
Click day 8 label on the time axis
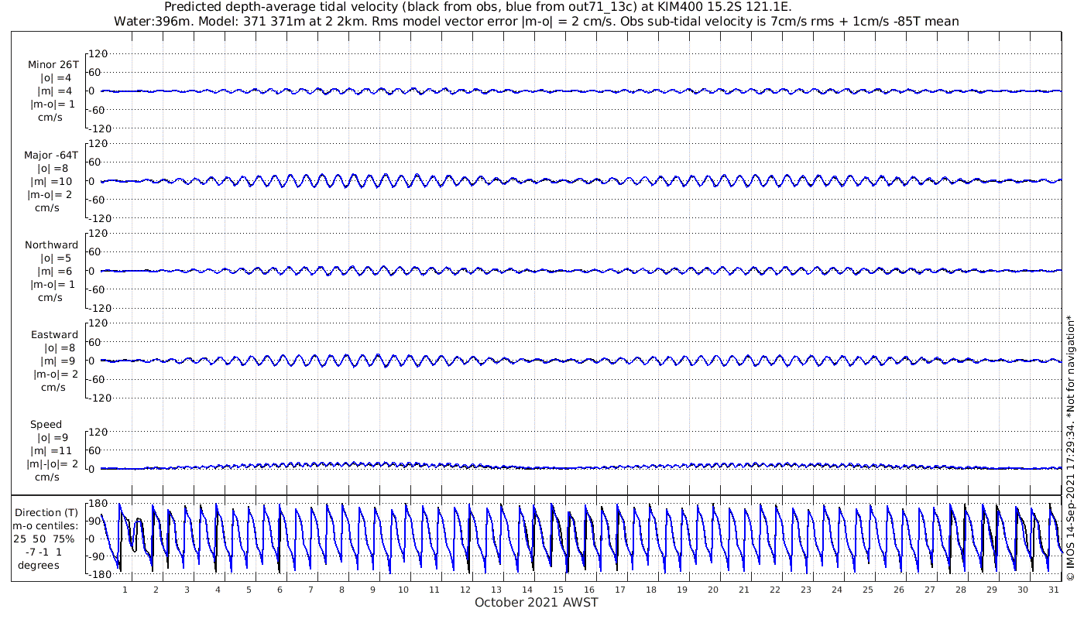341,590
